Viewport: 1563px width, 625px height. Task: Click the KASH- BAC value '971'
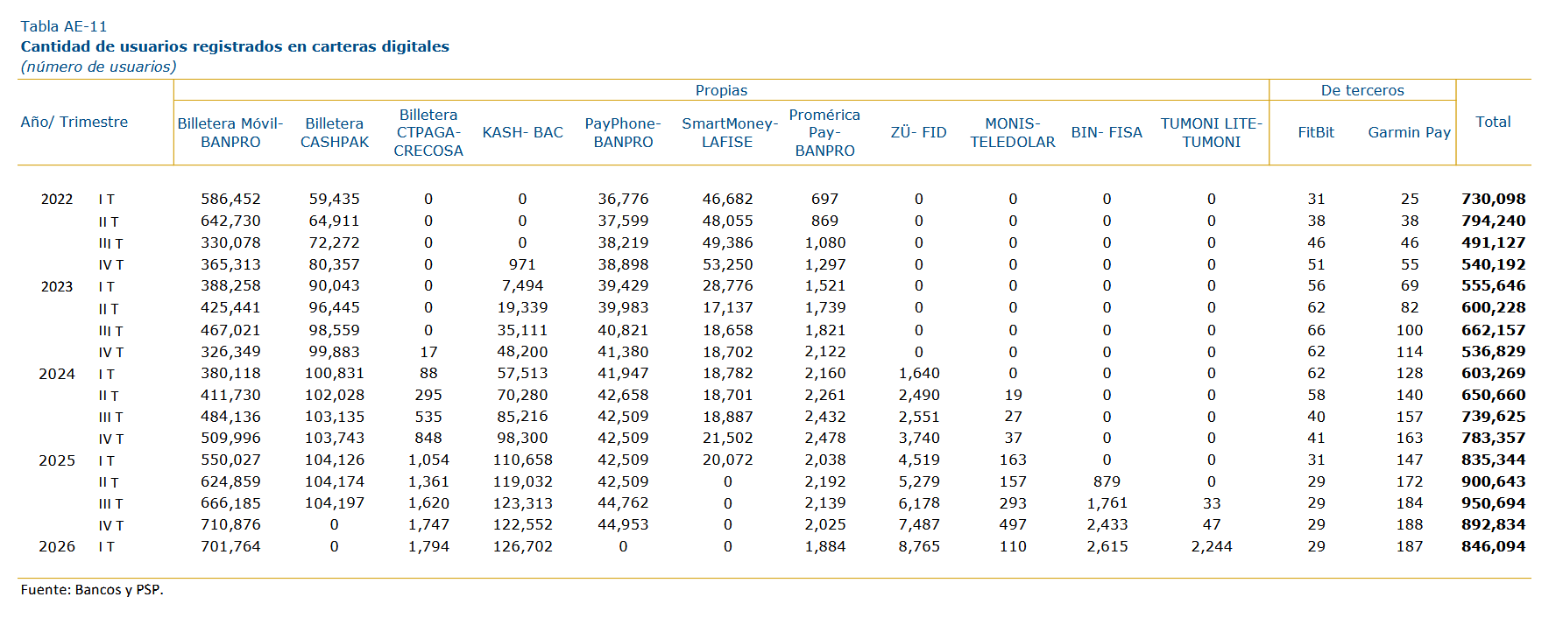[x=522, y=264]
